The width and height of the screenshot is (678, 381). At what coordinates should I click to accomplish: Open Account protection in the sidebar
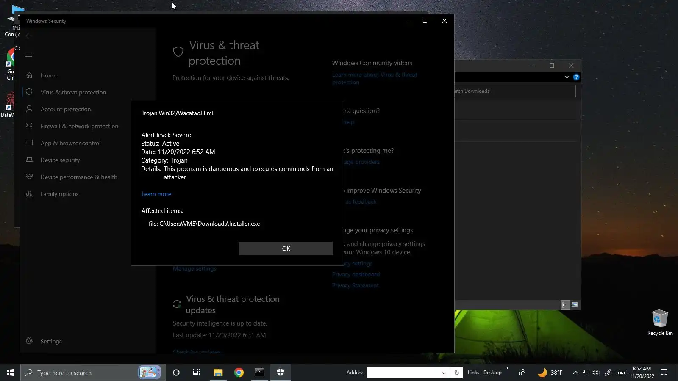click(66, 109)
